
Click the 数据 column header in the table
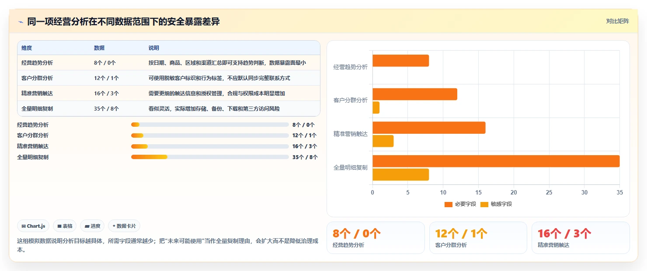(x=99, y=48)
